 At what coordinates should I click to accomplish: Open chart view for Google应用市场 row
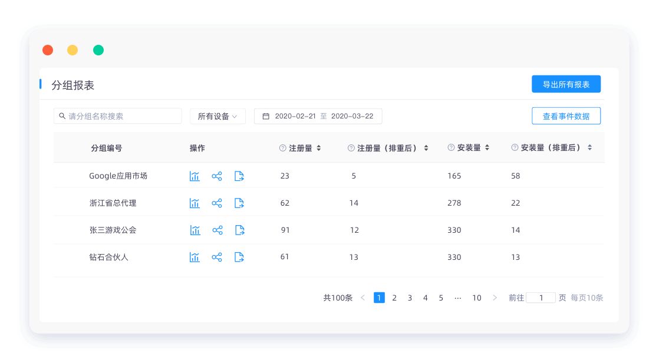195,176
